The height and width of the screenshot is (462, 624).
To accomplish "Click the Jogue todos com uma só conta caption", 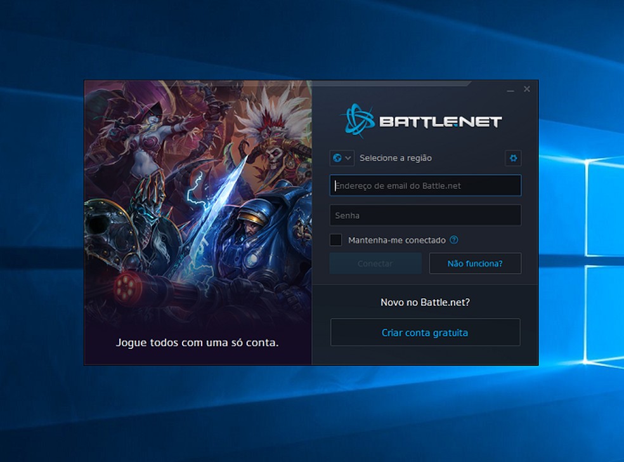I will [x=197, y=343].
